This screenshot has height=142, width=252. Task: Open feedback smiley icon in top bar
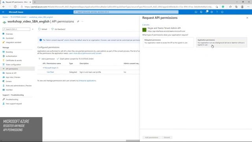click(222, 12)
